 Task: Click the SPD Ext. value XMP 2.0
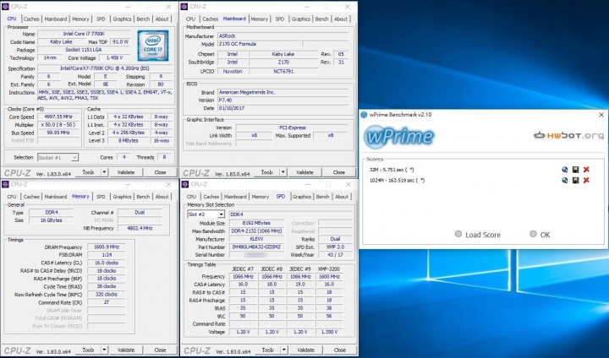(x=335, y=247)
